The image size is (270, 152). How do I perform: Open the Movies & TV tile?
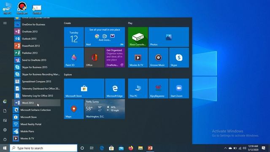point(138,57)
